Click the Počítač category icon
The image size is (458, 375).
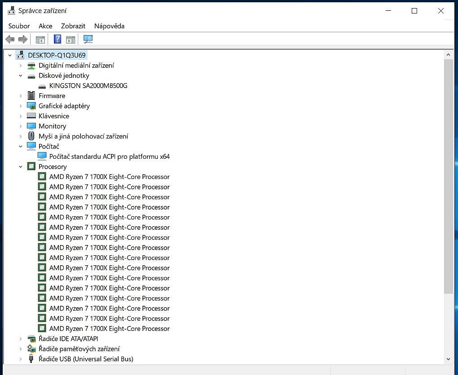[31, 146]
